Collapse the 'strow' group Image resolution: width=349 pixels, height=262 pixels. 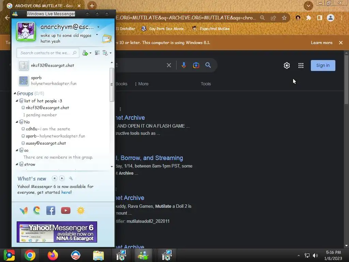click(17, 164)
